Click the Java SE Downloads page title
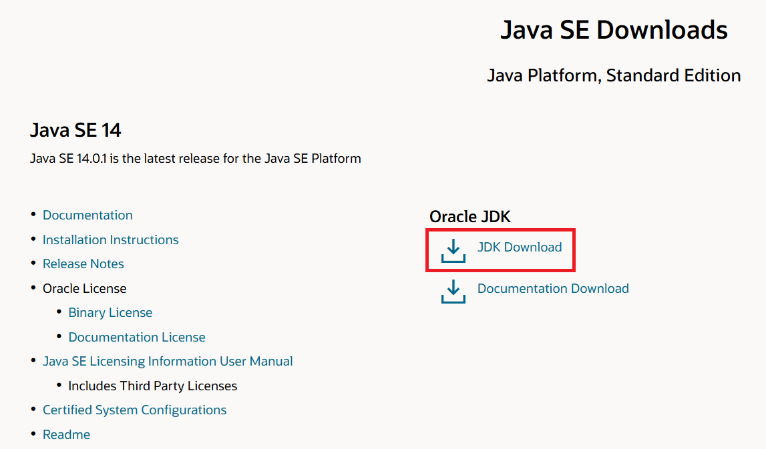The image size is (766, 449). [614, 30]
